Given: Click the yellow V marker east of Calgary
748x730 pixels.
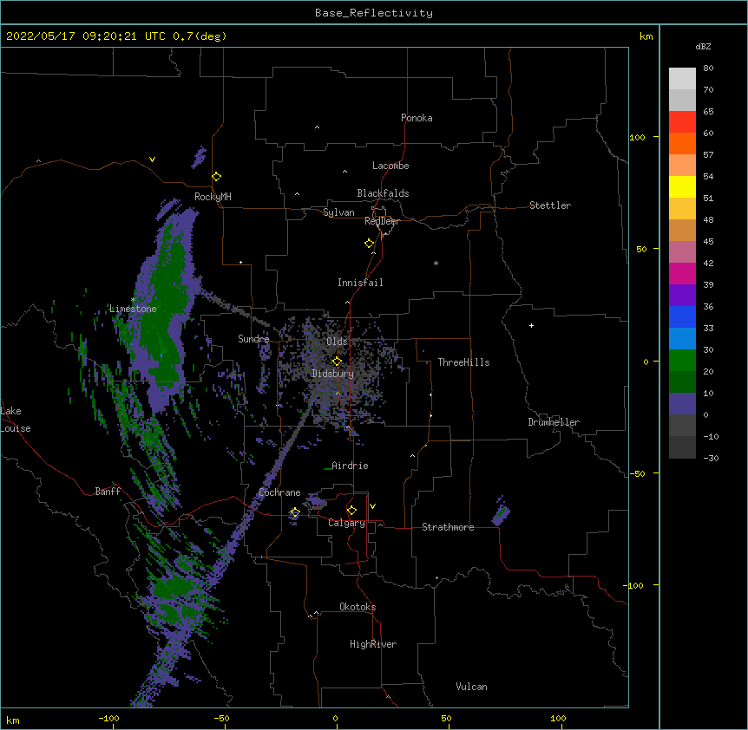Looking at the screenshot, I should coord(372,506).
